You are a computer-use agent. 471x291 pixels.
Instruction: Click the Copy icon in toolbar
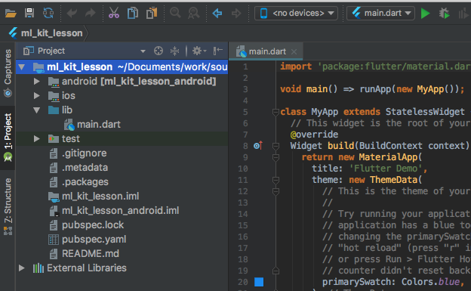(x=133, y=14)
